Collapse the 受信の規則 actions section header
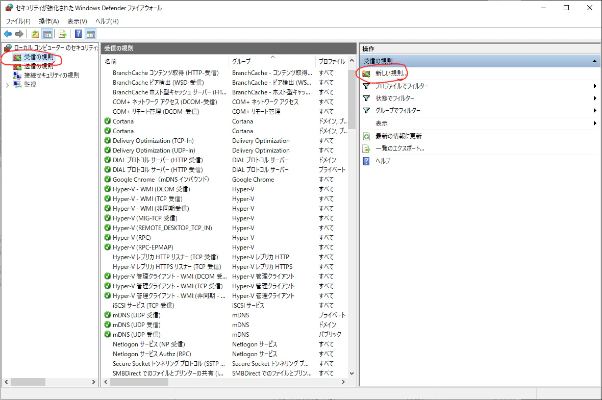The height and width of the screenshot is (400, 602). pyautogui.click(x=594, y=61)
